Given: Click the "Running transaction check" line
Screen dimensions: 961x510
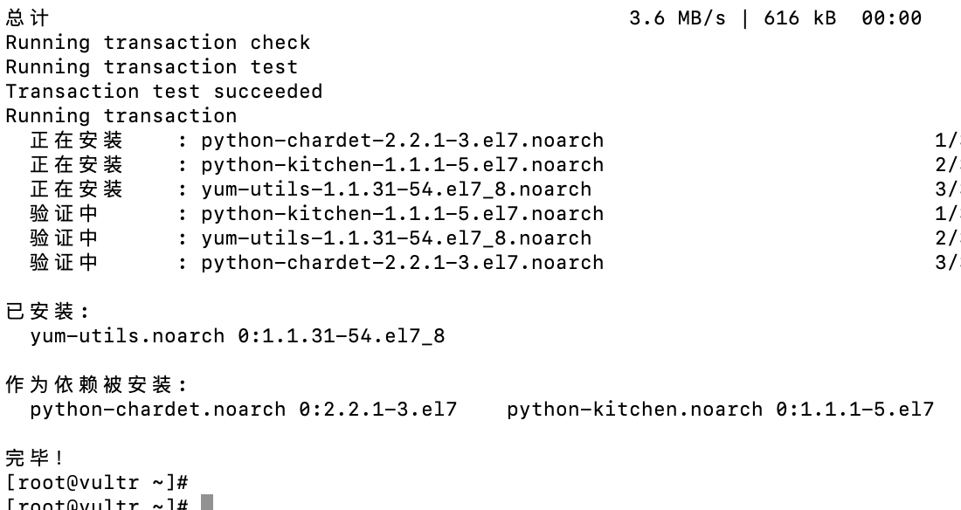Looking at the screenshot, I should coord(158,43).
